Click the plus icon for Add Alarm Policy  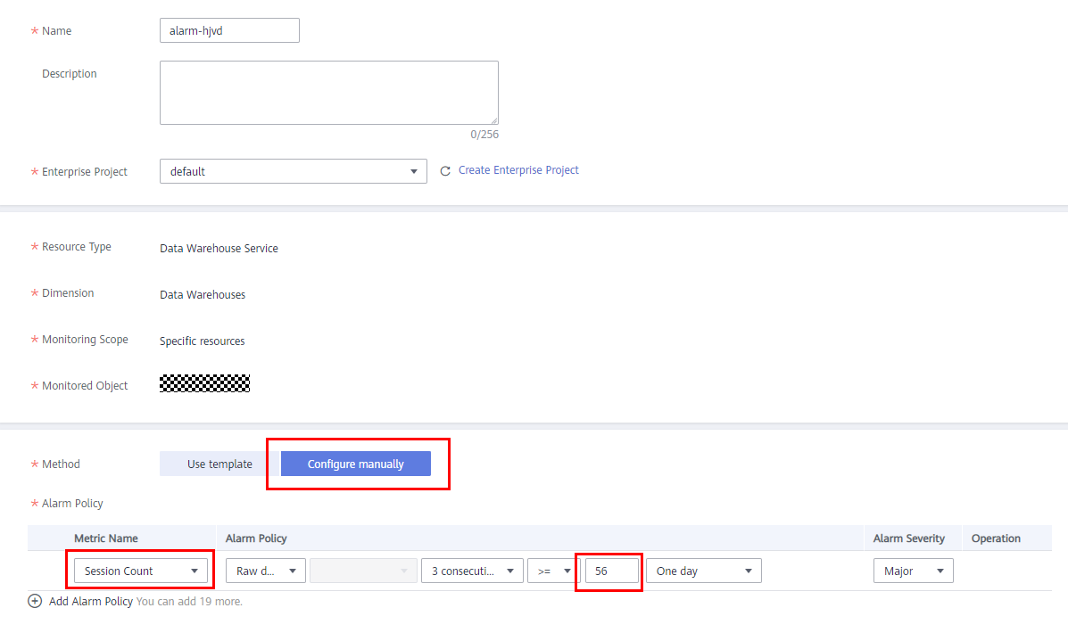coord(36,601)
